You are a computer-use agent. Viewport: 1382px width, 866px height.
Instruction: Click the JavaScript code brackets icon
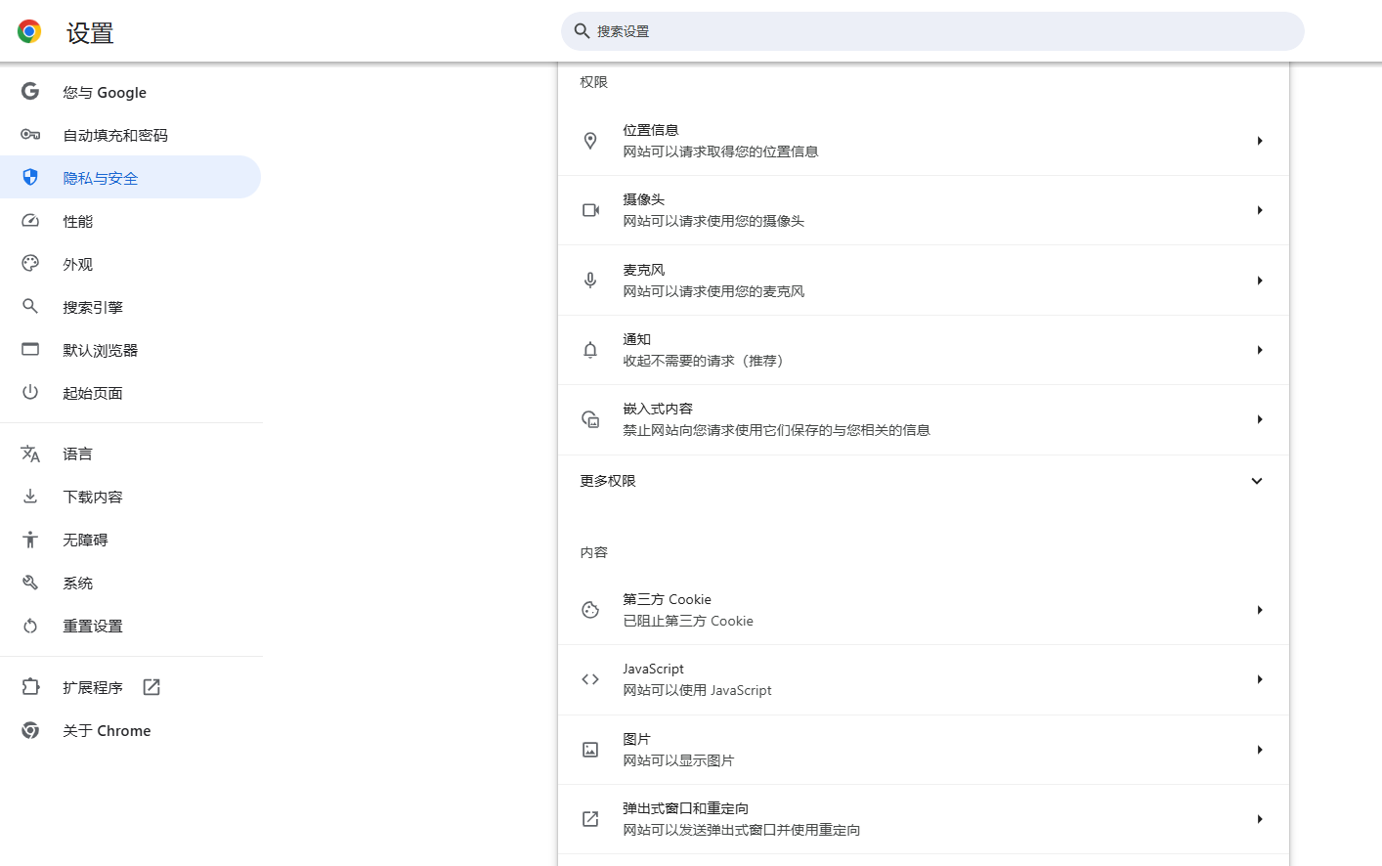(590, 679)
